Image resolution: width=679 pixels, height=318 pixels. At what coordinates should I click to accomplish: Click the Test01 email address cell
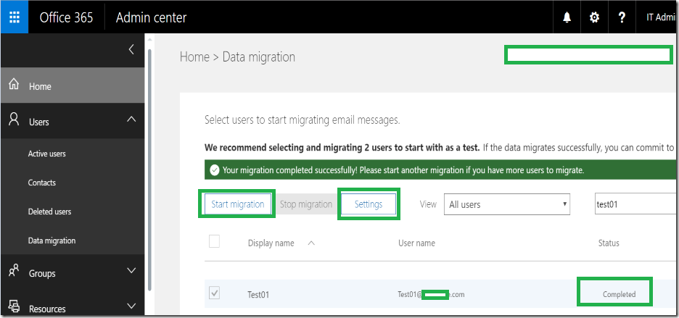coord(431,294)
